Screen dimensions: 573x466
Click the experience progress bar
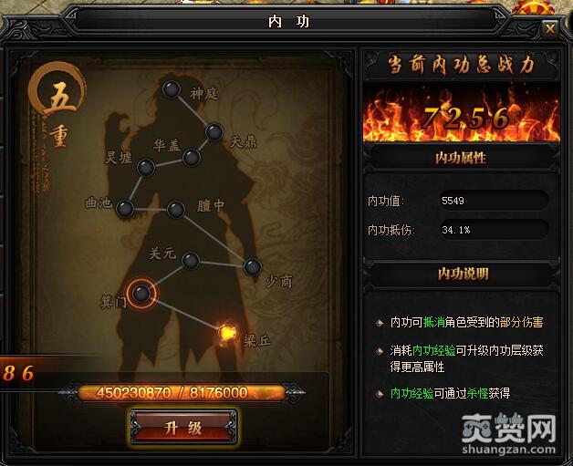[x=182, y=393]
